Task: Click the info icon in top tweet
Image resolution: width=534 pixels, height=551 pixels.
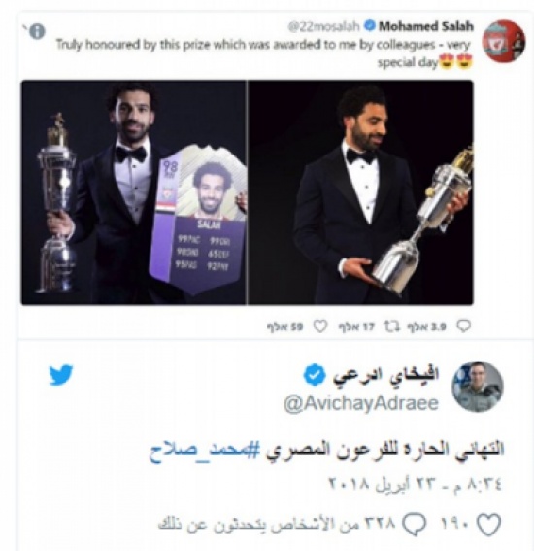Action: click(x=37, y=32)
